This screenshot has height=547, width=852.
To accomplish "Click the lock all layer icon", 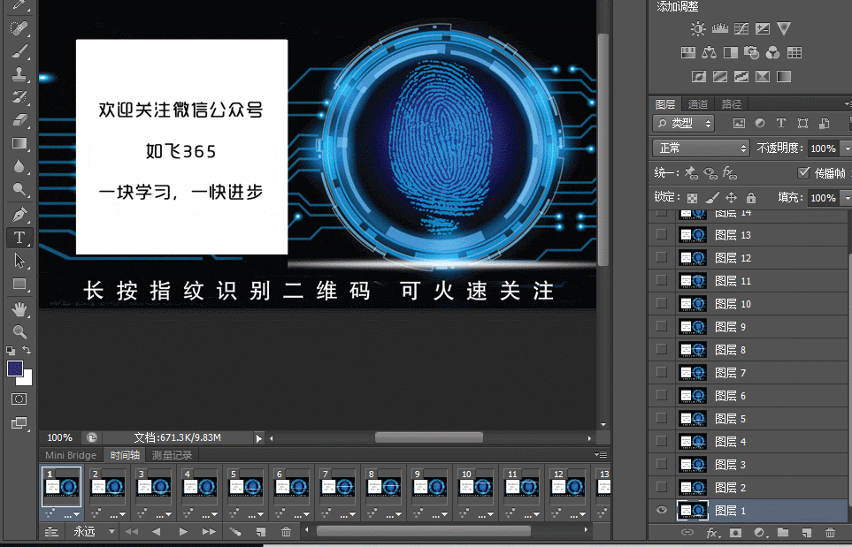I will click(750, 198).
